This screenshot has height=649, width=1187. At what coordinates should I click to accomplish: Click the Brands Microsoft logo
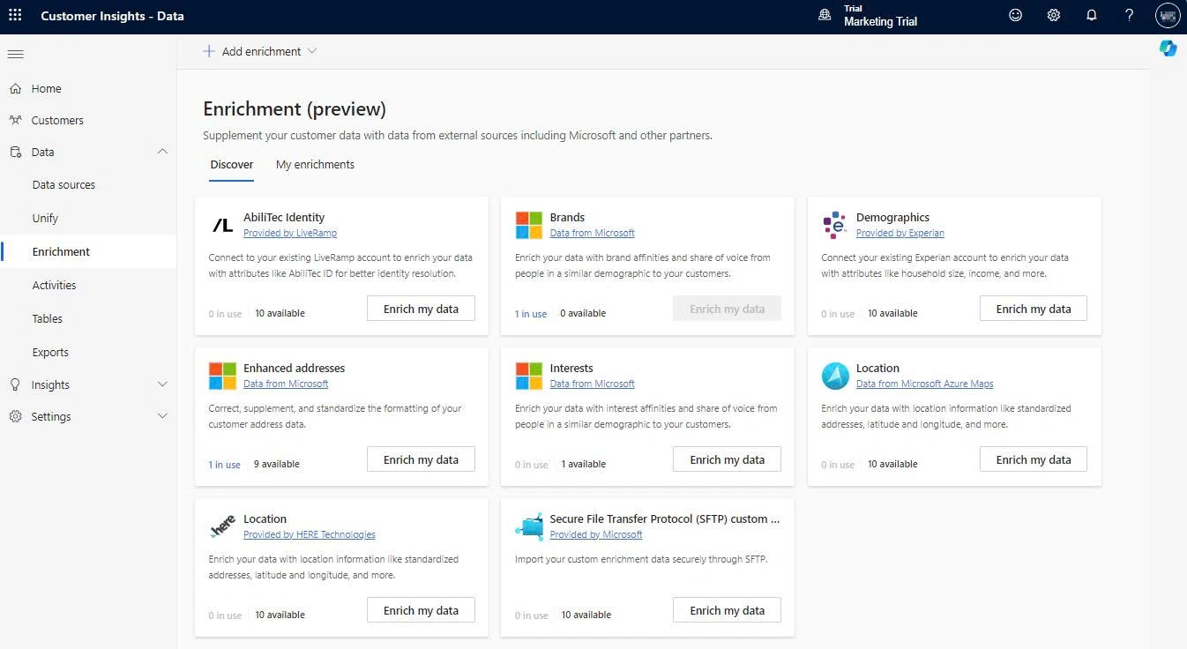[x=529, y=225]
